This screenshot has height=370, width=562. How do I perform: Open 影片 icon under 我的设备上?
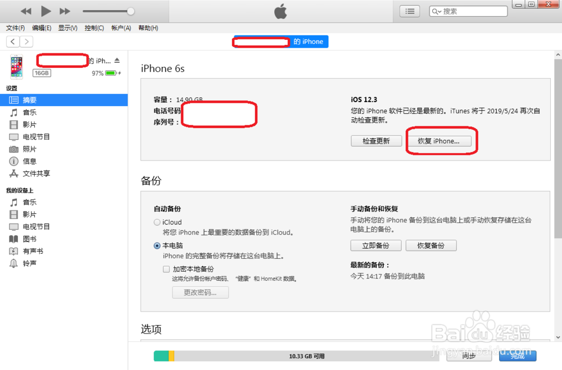[13, 214]
